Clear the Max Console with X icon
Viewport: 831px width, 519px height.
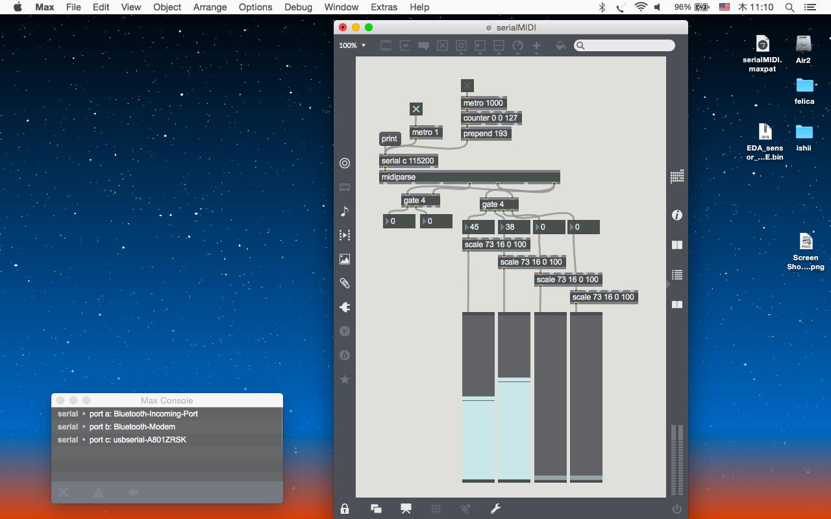pos(63,492)
